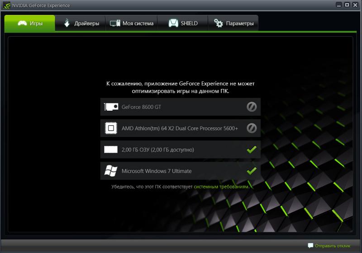Click the download arrow icon on Драйверы tab
362x253 pixels.
click(x=67, y=23)
